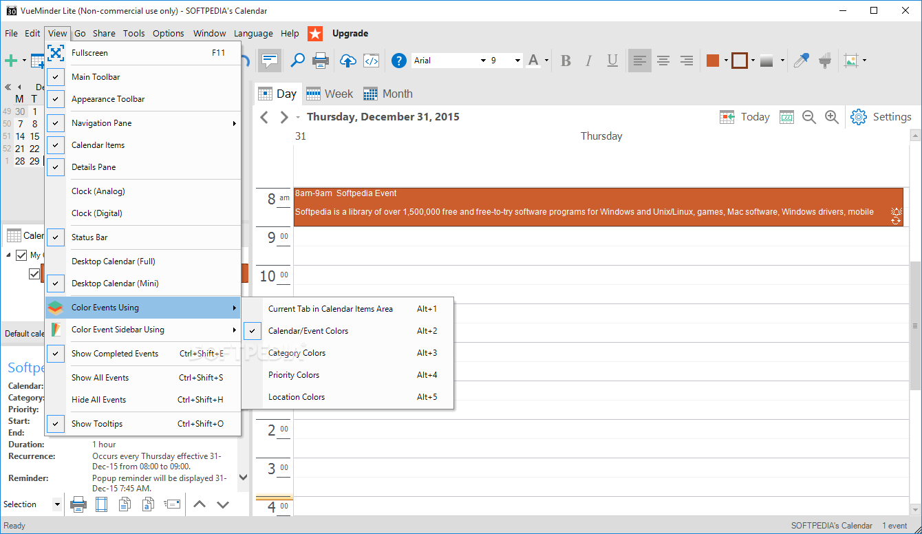
Task: Toggle Appearance Toolbar menu item
Action: click(143, 99)
